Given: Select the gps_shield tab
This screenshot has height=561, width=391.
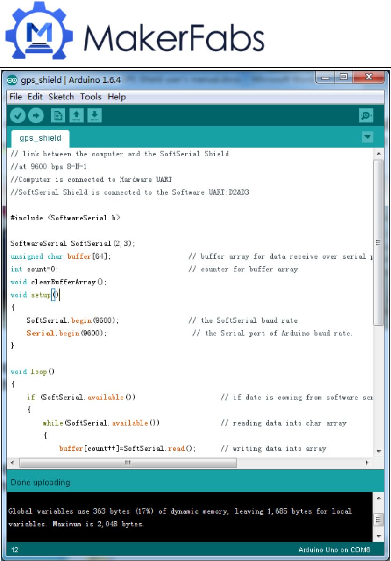Looking at the screenshot, I should click(x=40, y=138).
